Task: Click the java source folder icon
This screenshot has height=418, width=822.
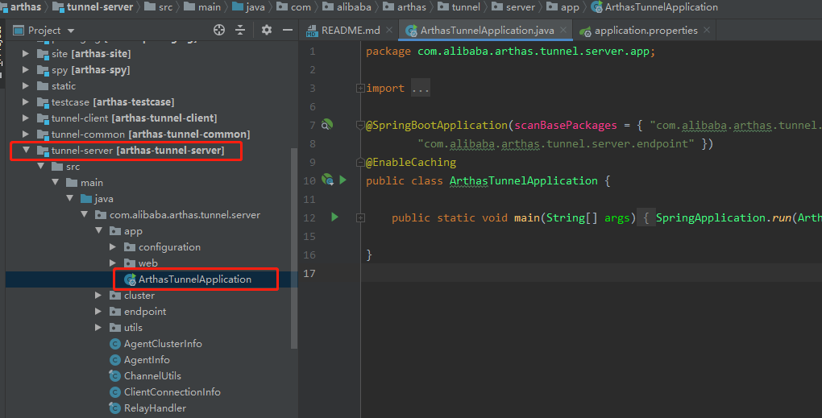Action: tap(86, 198)
